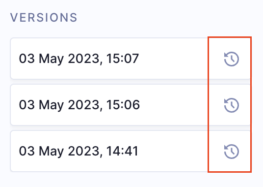Choose the bottom version card in the list
Image resolution: width=263 pixels, height=187 pixels.
(x=131, y=151)
